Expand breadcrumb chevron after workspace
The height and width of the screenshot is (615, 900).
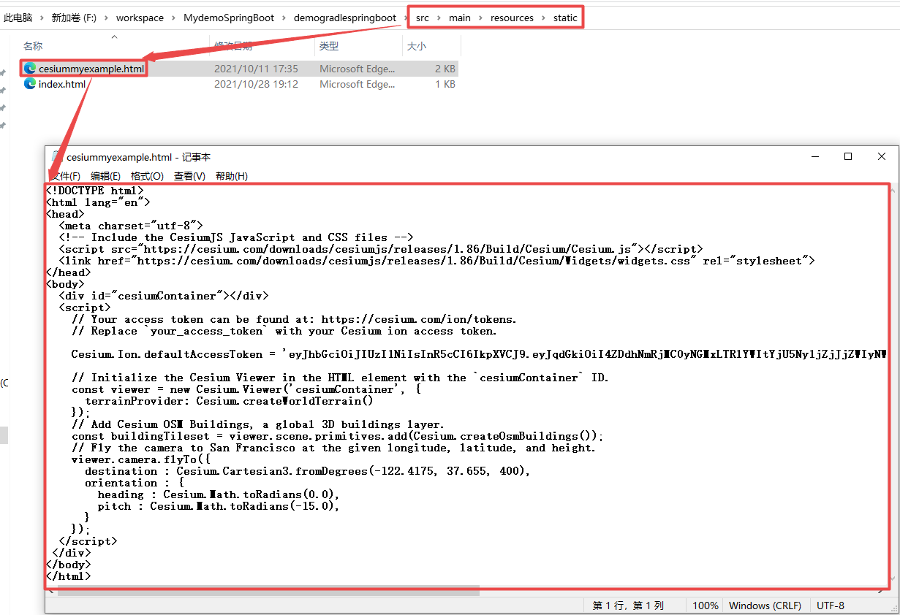[174, 18]
